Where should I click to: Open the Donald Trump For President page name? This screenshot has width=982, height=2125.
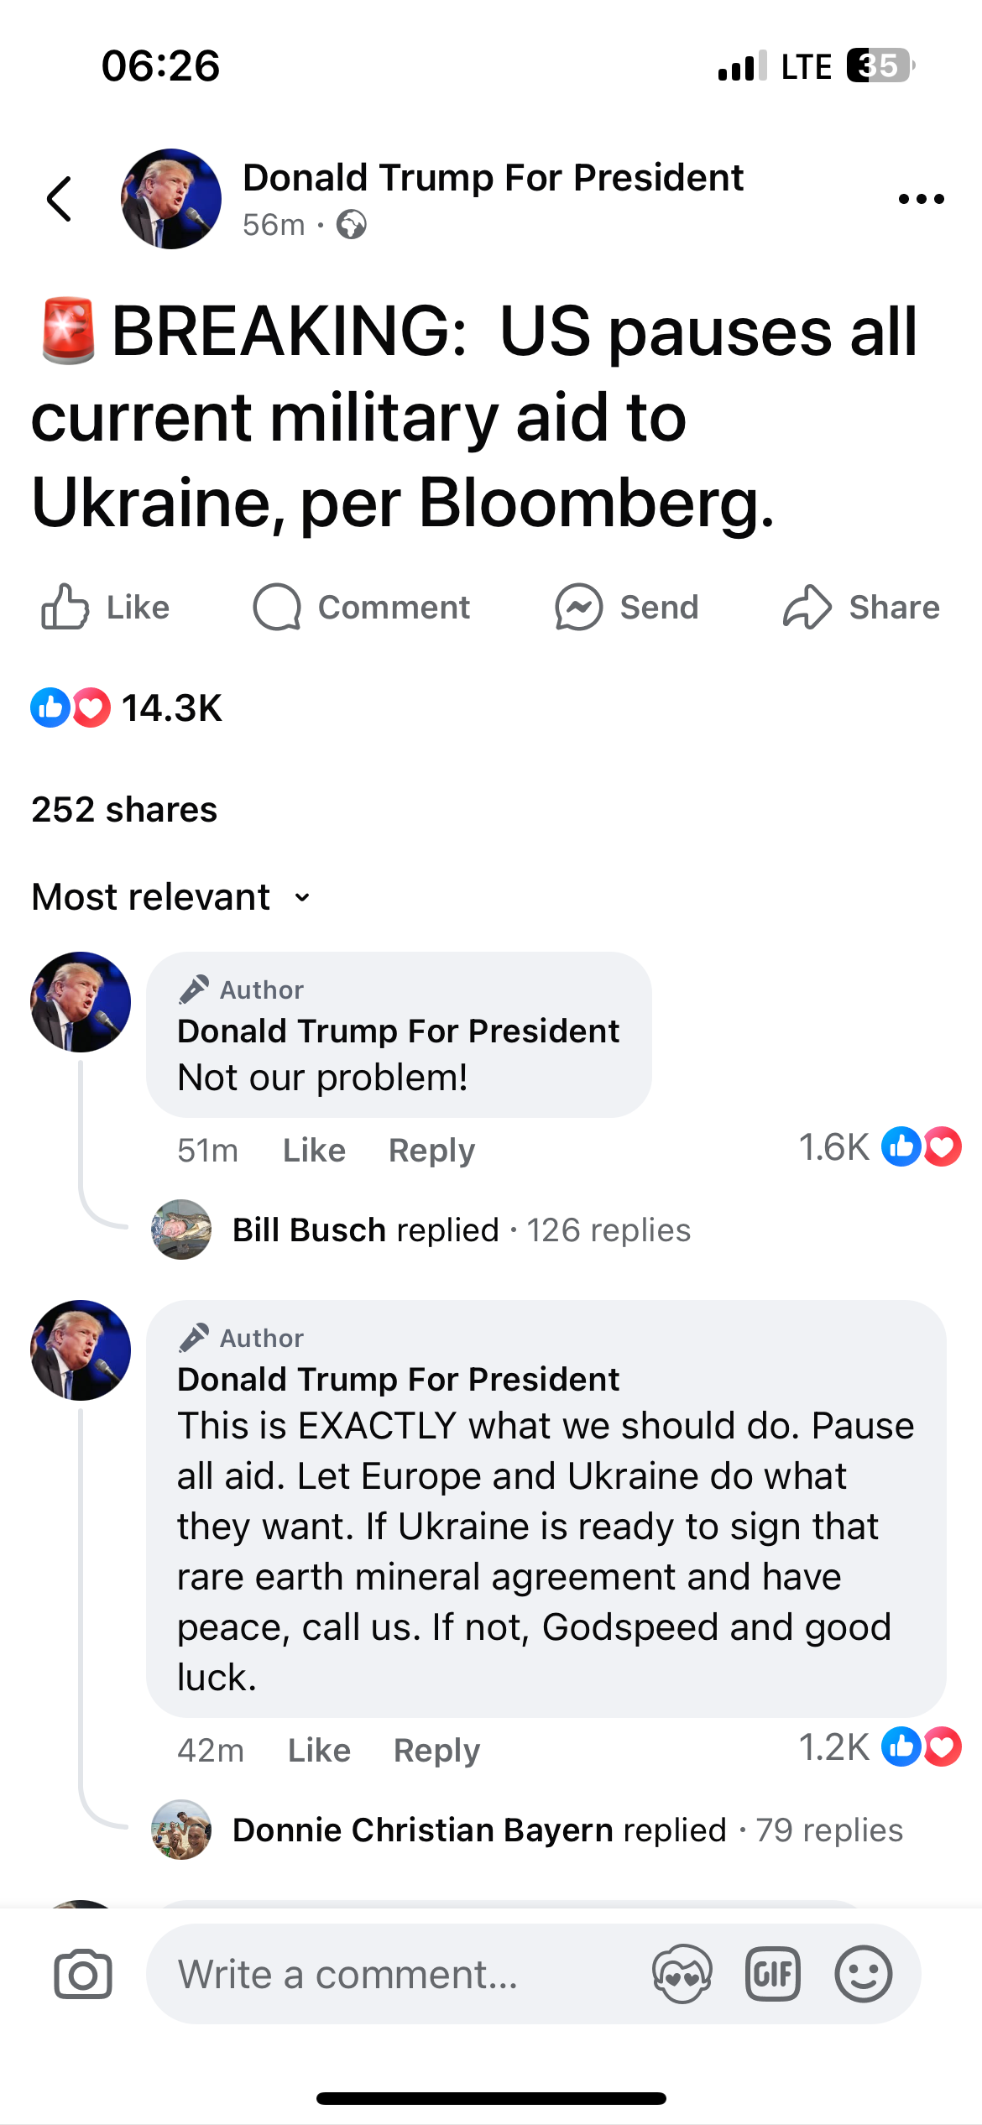pyautogui.click(x=493, y=178)
